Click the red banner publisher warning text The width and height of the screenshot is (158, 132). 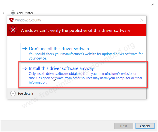pos(75,30)
